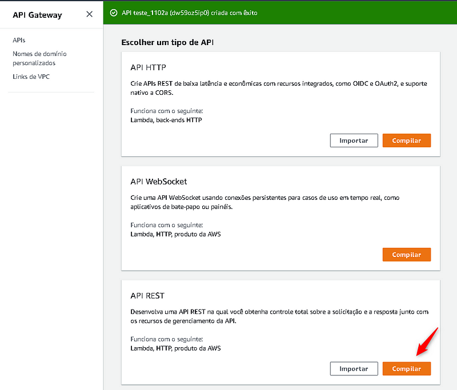Viewport: 457px width, 390px height.
Task: Click Importar button in API REST card
Action: [354, 369]
